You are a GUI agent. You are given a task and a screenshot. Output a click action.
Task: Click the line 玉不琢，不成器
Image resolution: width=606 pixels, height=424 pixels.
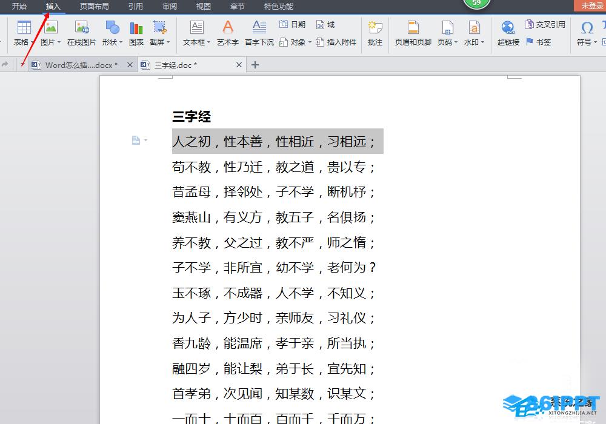click(x=274, y=293)
